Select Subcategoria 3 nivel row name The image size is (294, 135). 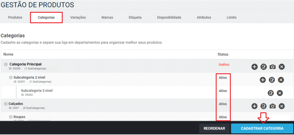[37, 91]
